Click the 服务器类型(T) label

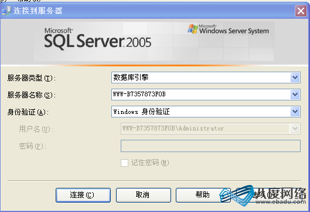32,78
